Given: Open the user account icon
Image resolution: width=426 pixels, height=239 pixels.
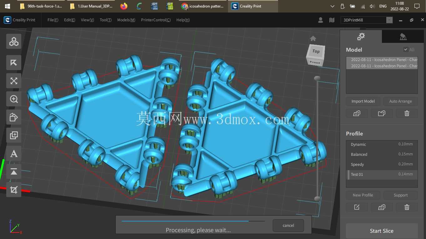Looking at the screenshot, I should pyautogui.click(x=321, y=20).
